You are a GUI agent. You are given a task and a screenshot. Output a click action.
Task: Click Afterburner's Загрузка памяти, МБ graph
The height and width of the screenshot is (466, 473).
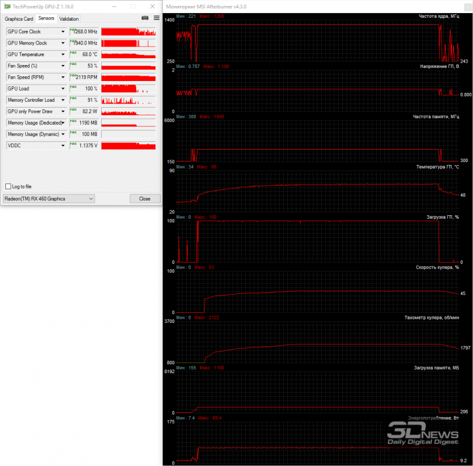tap(318, 392)
